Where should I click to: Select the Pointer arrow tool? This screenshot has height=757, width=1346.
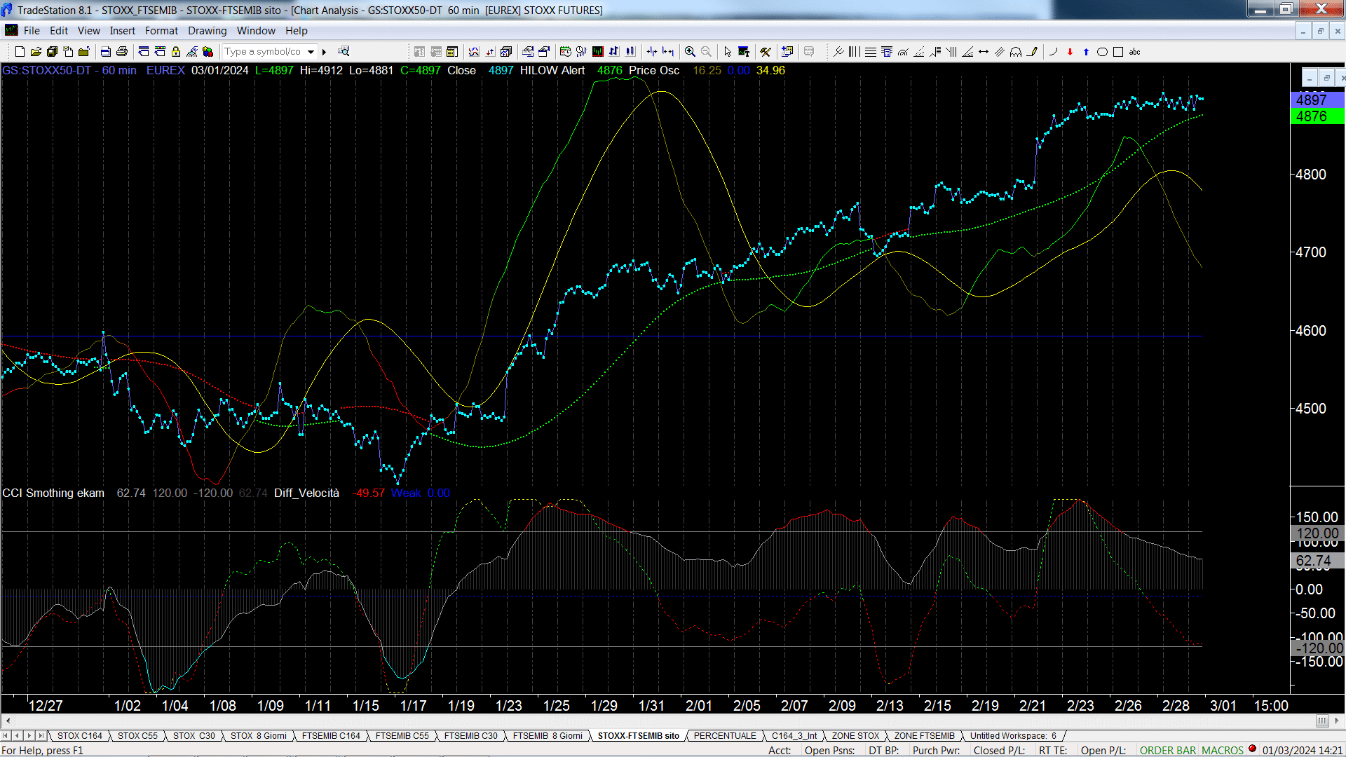click(x=728, y=51)
